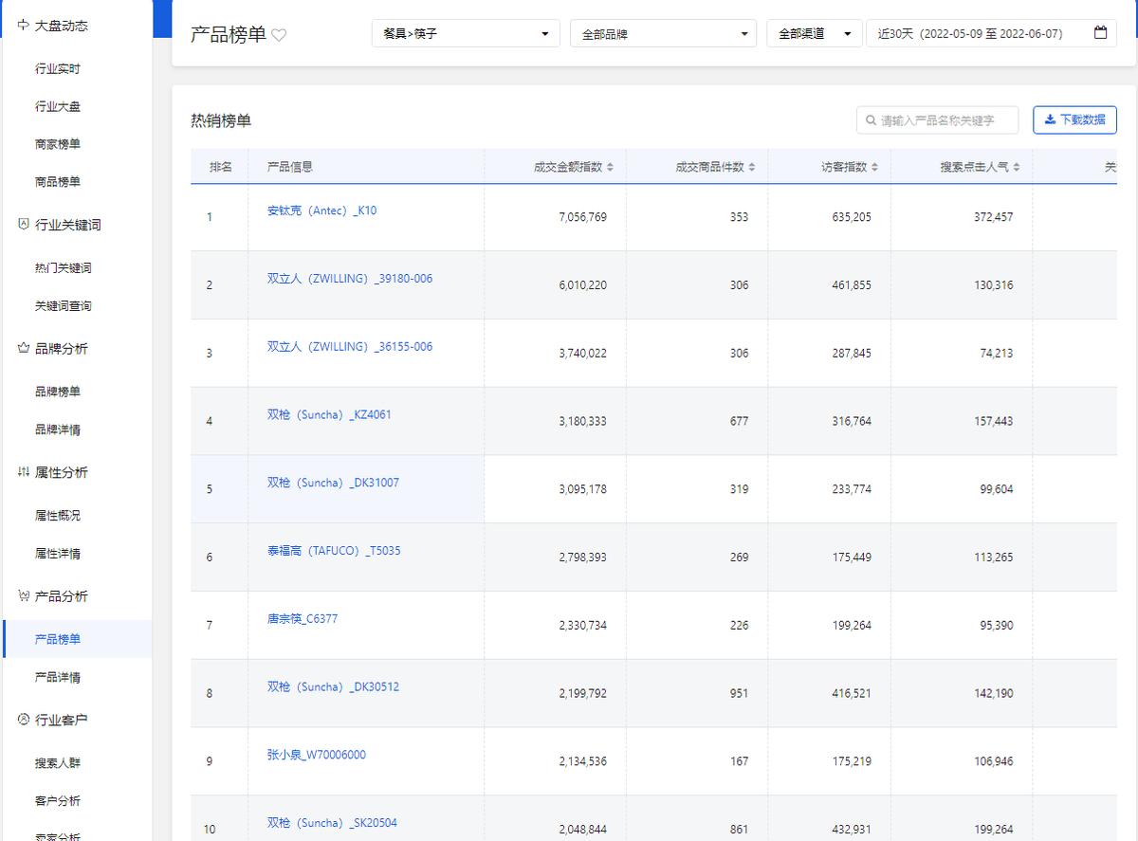1138x841 pixels.
Task: Open 产品详情 sidebar item
Action: (58, 677)
